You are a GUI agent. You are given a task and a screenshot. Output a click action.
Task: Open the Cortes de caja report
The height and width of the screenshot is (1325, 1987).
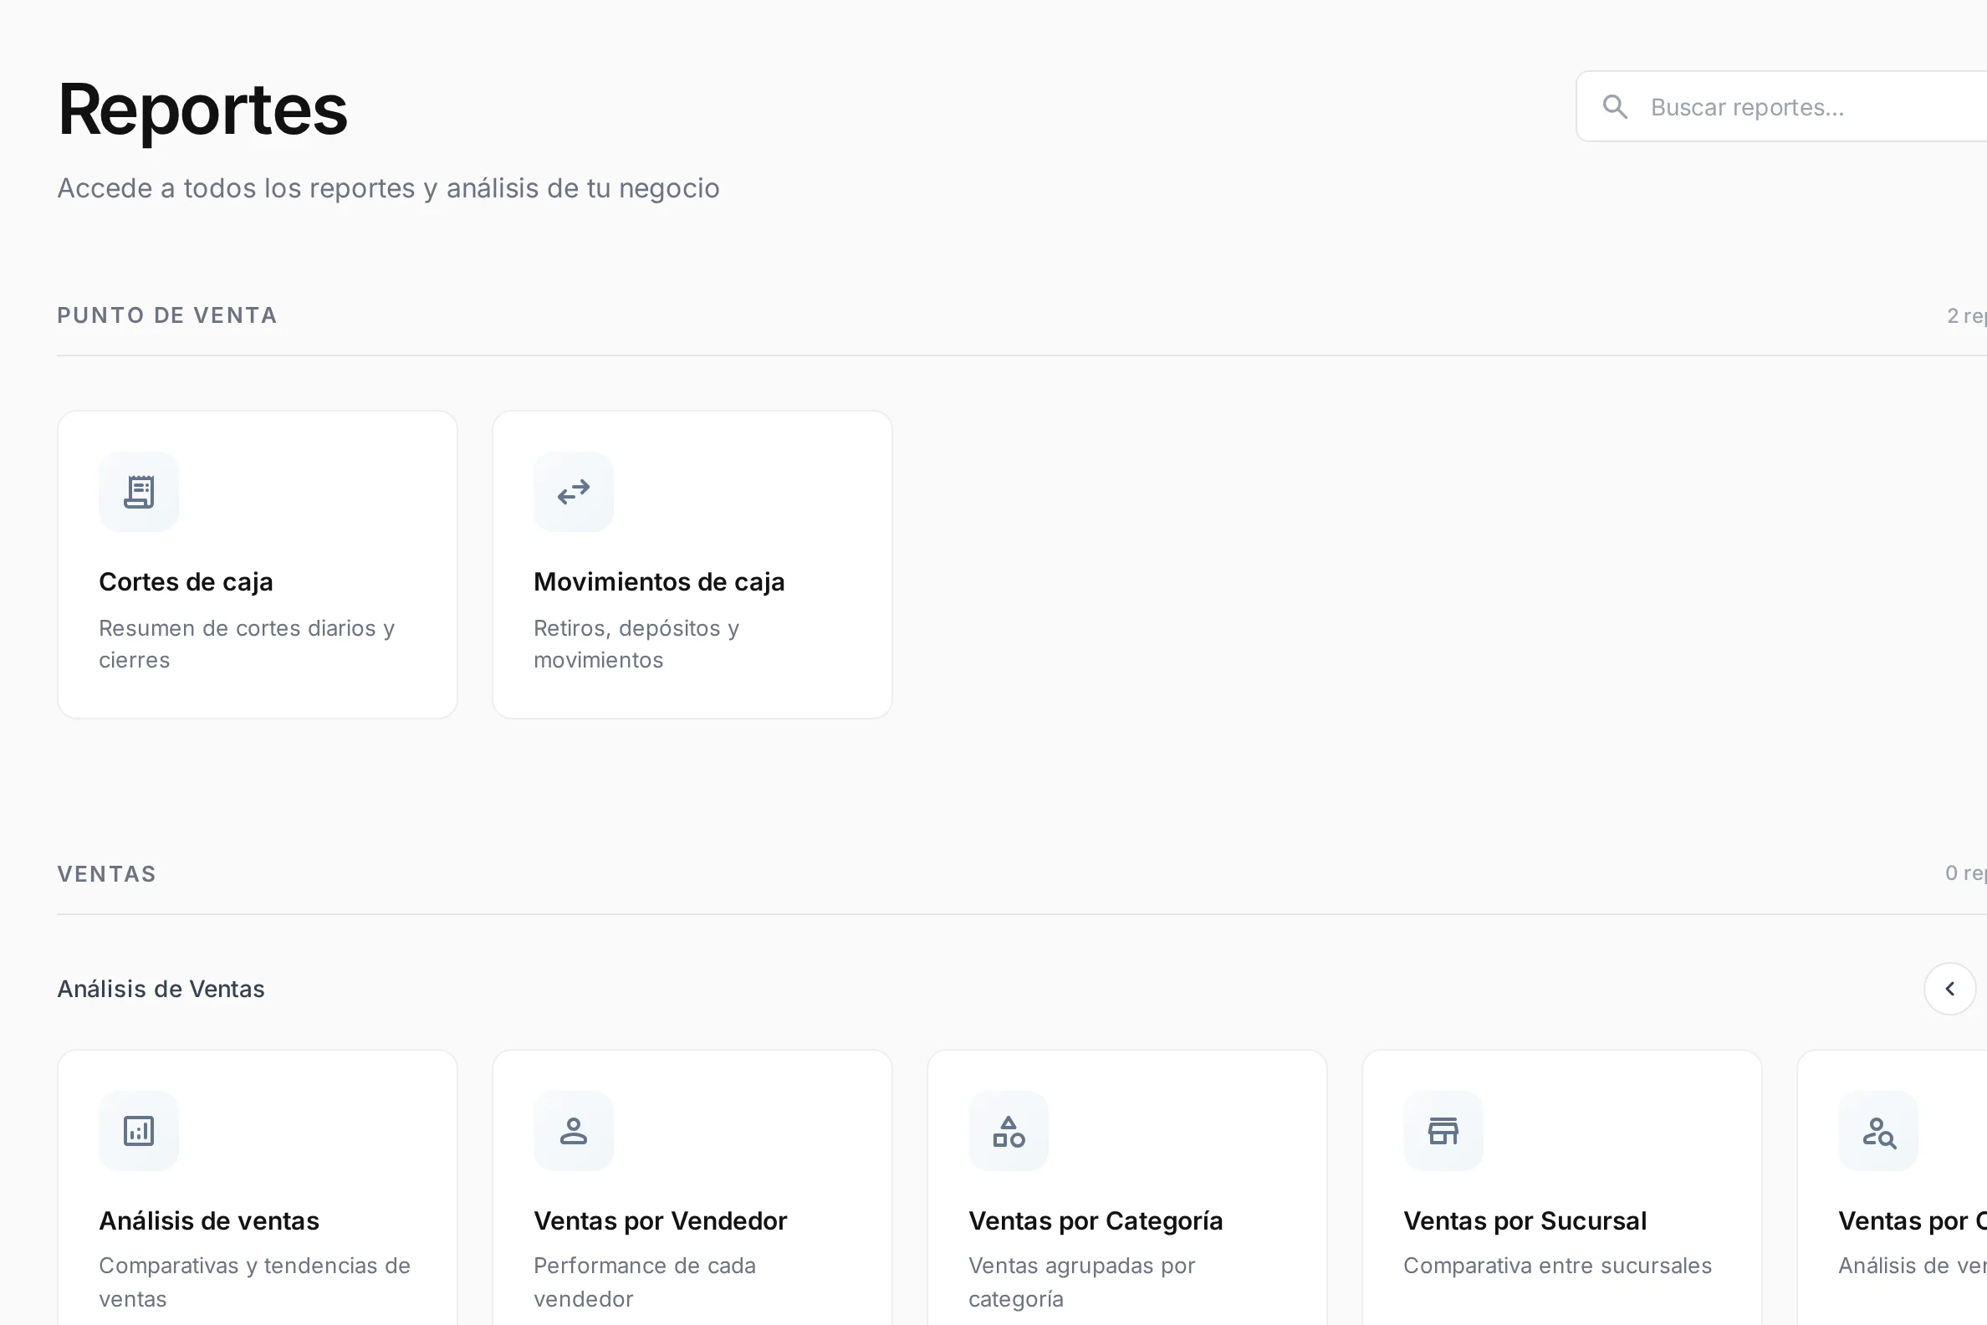[x=258, y=565]
